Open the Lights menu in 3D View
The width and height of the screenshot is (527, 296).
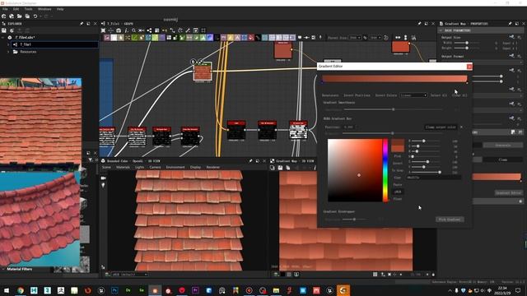click(x=139, y=167)
